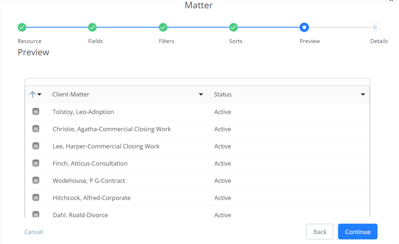Click the H icon beside Dahl, Roald-Divorce
The height and width of the screenshot is (244, 399).
click(x=36, y=214)
